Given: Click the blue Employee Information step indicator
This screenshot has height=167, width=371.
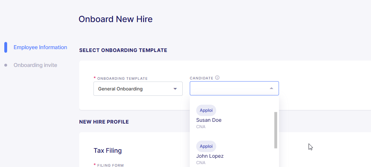Looking at the screenshot, I should tap(6, 47).
